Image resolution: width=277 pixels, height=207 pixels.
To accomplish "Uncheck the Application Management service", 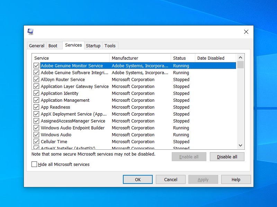I will (36, 100).
